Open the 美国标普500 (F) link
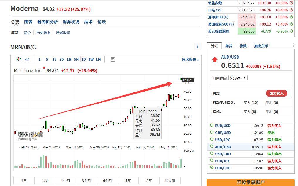 (221, 24)
